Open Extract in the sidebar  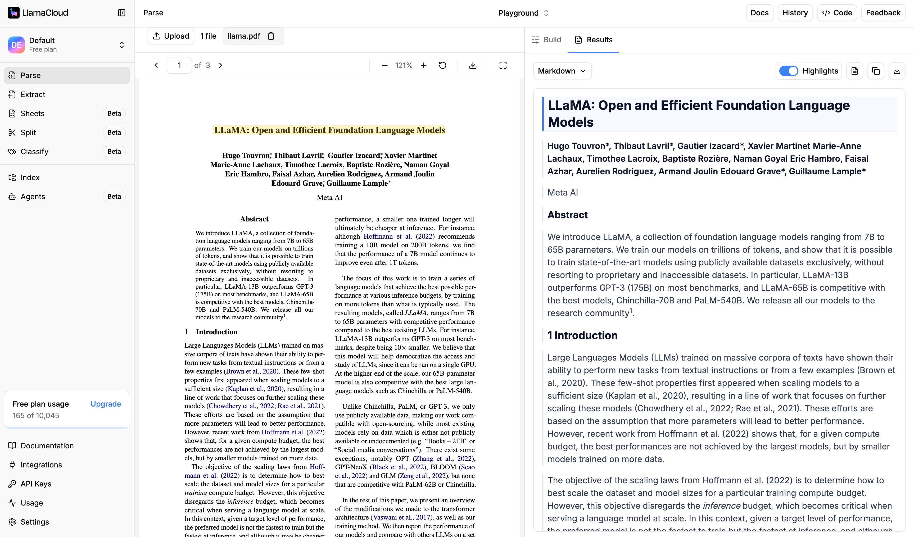click(x=33, y=94)
